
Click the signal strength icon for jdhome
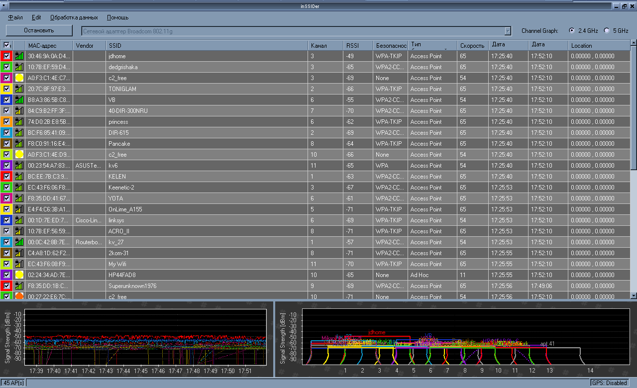pos(19,56)
